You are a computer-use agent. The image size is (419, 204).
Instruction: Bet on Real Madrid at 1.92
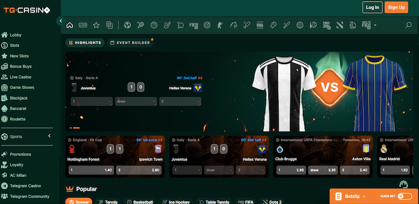pos(395,170)
